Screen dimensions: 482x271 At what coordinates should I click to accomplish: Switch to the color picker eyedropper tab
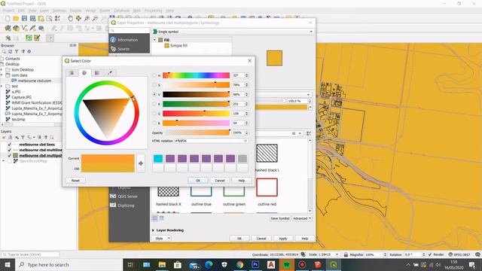(110, 73)
